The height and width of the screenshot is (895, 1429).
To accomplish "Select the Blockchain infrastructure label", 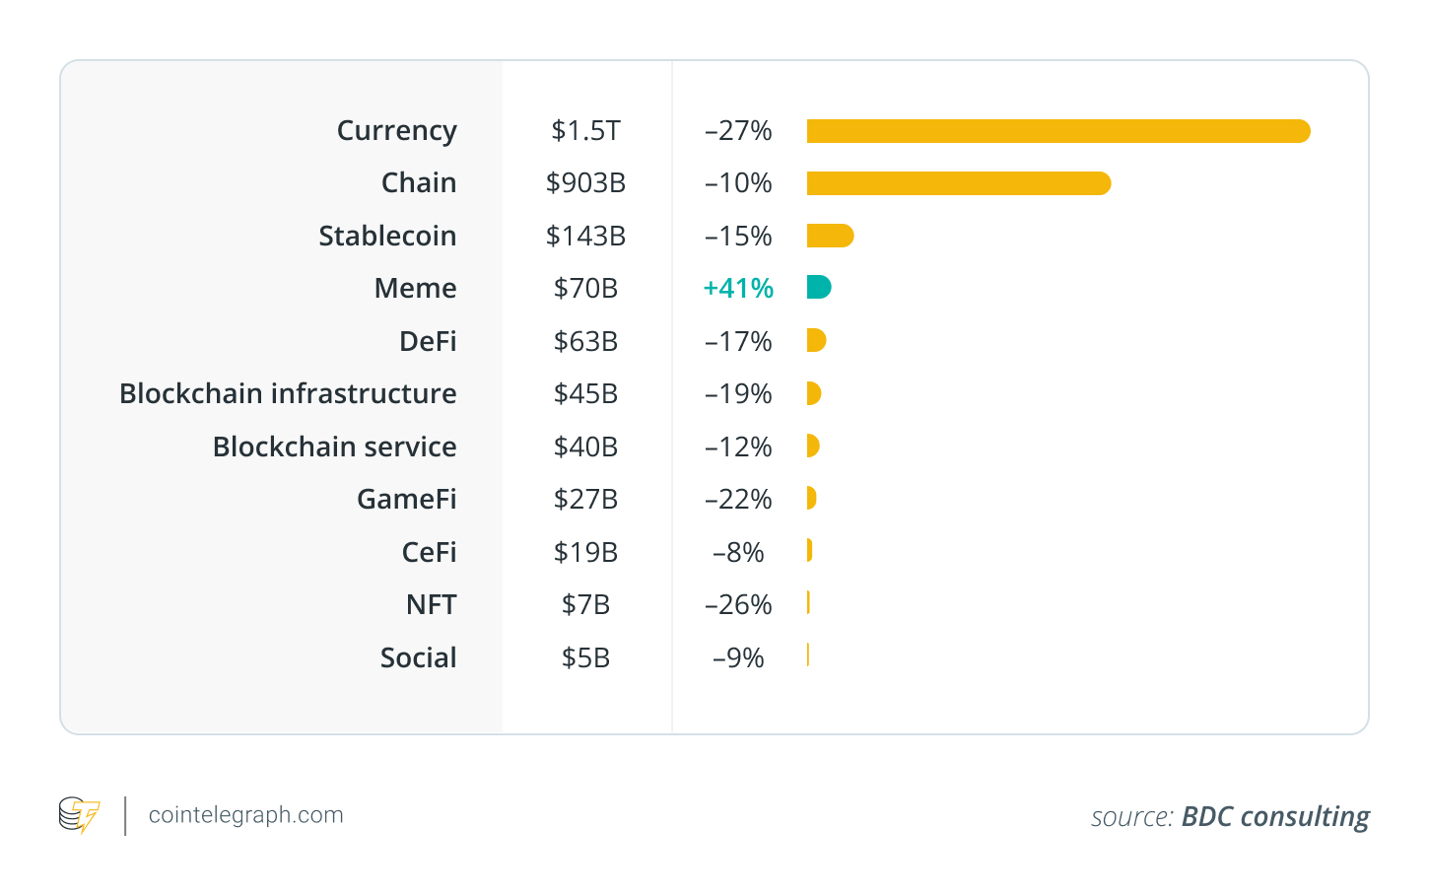I will point(288,393).
